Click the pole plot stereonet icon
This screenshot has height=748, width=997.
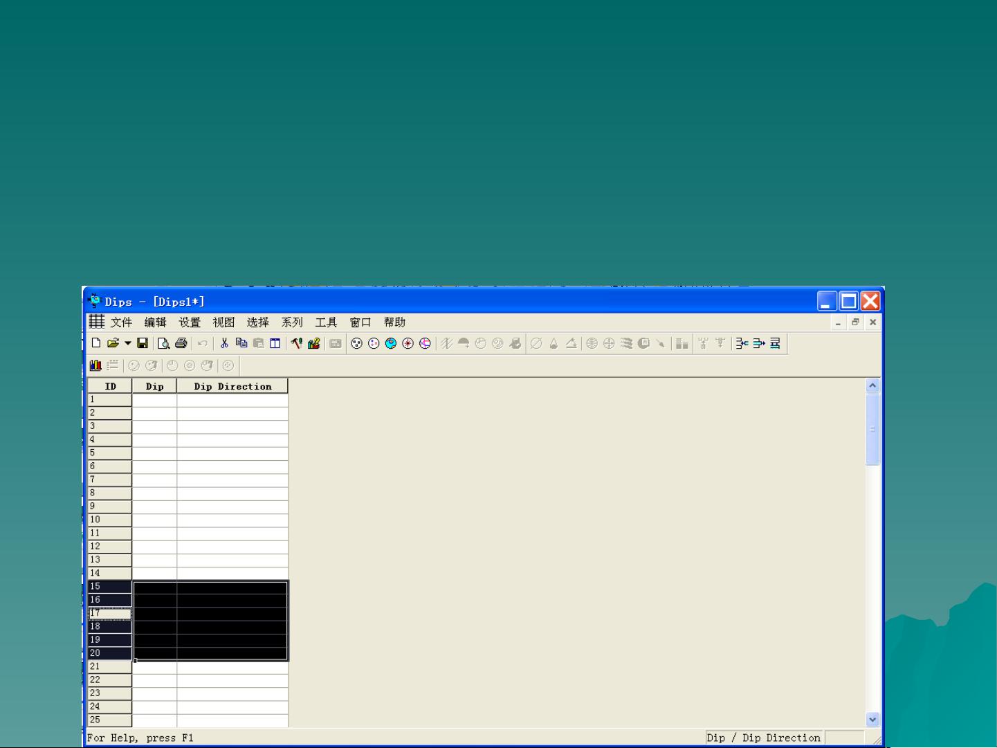click(x=356, y=343)
